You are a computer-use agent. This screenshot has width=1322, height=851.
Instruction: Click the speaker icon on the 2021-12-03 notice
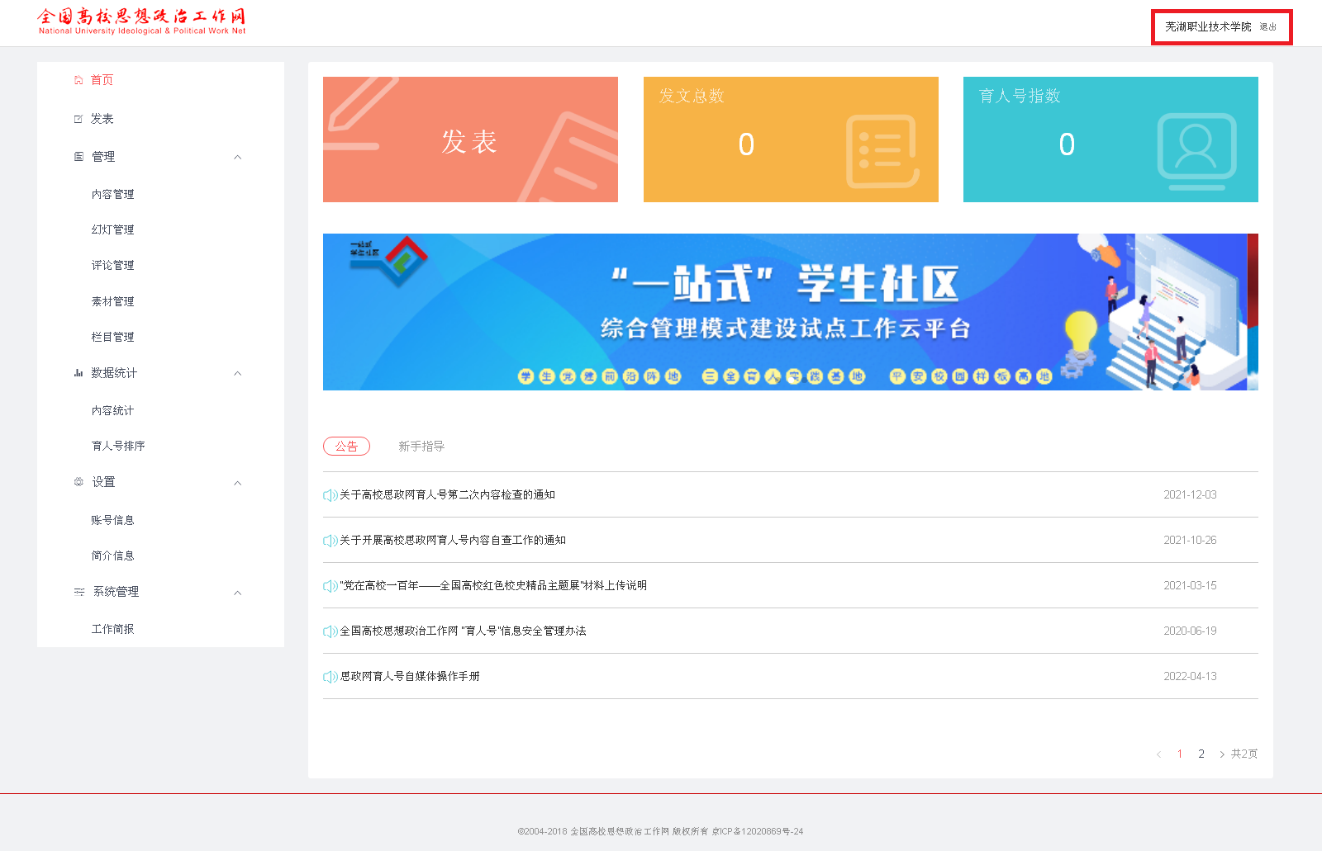[330, 495]
